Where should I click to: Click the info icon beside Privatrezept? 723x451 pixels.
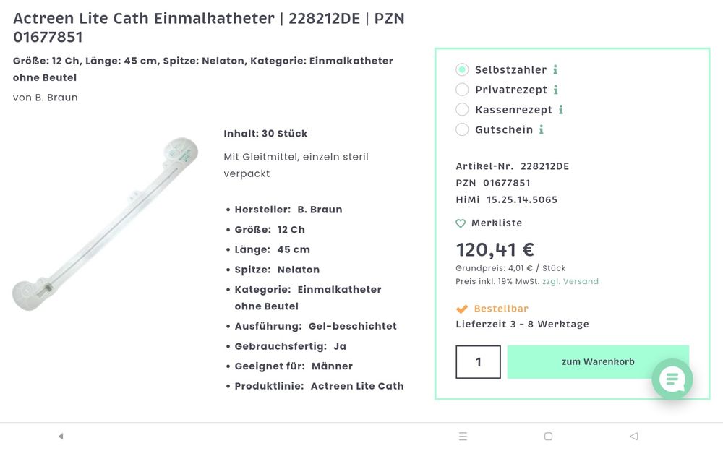[555, 90]
